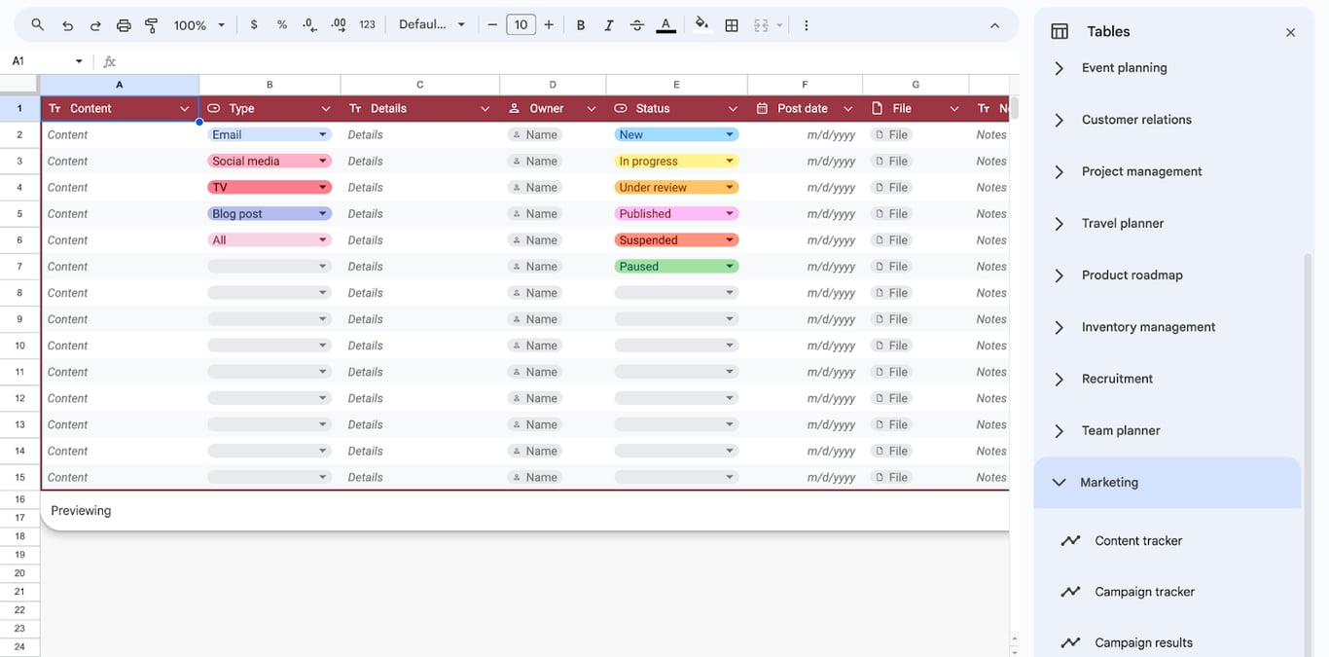Expand the Travel planner category
The image size is (1329, 657).
[x=1060, y=223]
